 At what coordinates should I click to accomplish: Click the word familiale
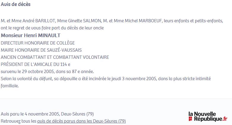point(10,86)
